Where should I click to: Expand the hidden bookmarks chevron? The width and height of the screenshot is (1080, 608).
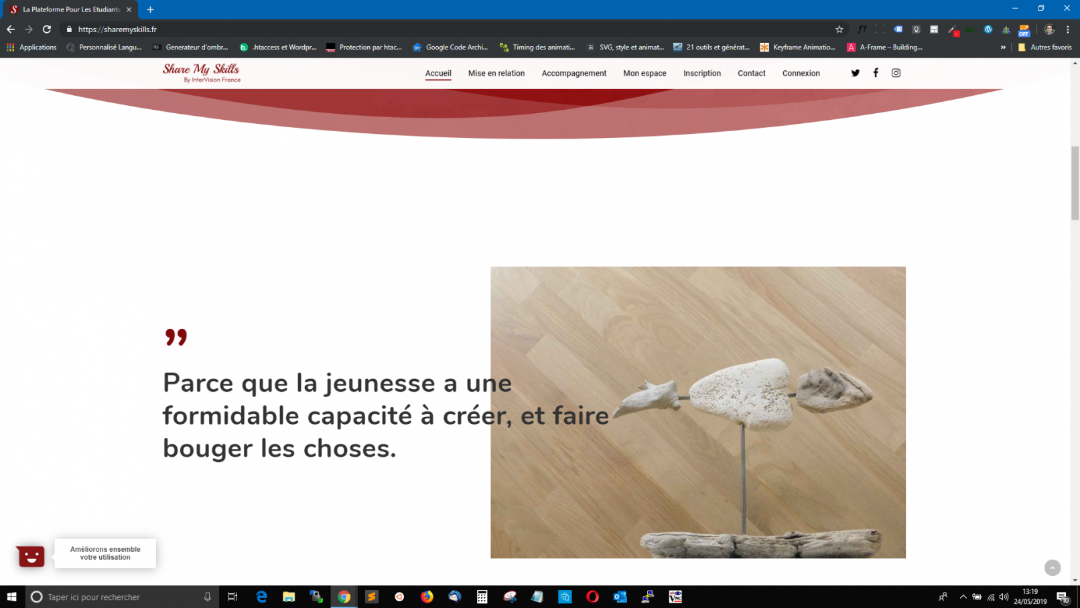click(1003, 48)
